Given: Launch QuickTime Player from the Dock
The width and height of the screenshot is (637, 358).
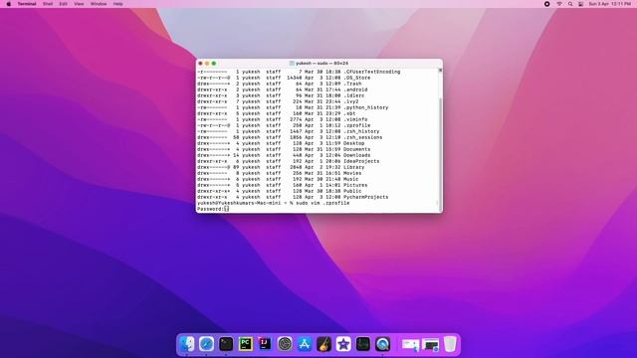Looking at the screenshot, I should pos(382,344).
